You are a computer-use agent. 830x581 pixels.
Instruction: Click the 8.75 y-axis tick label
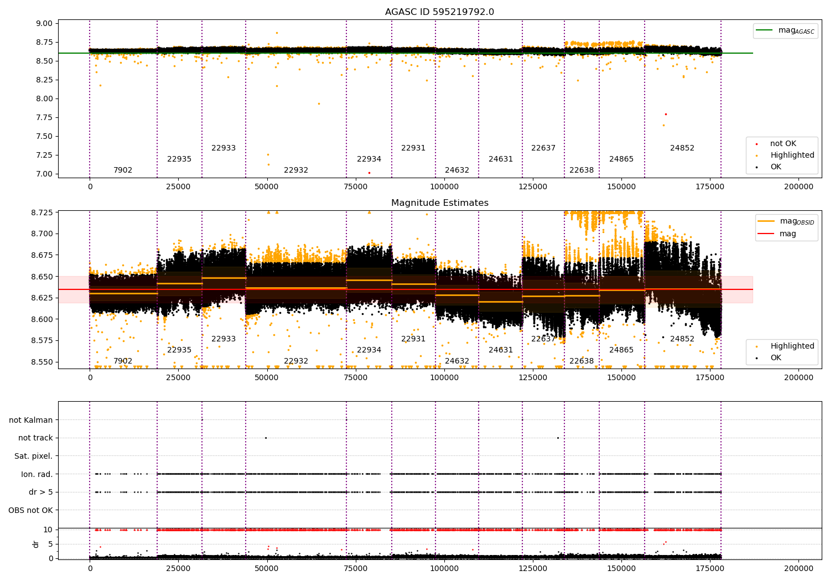click(45, 43)
